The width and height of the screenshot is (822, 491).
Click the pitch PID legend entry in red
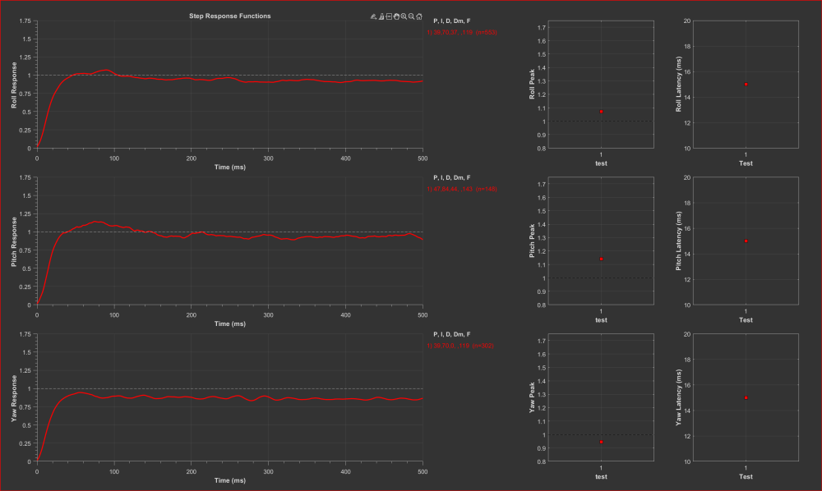461,189
